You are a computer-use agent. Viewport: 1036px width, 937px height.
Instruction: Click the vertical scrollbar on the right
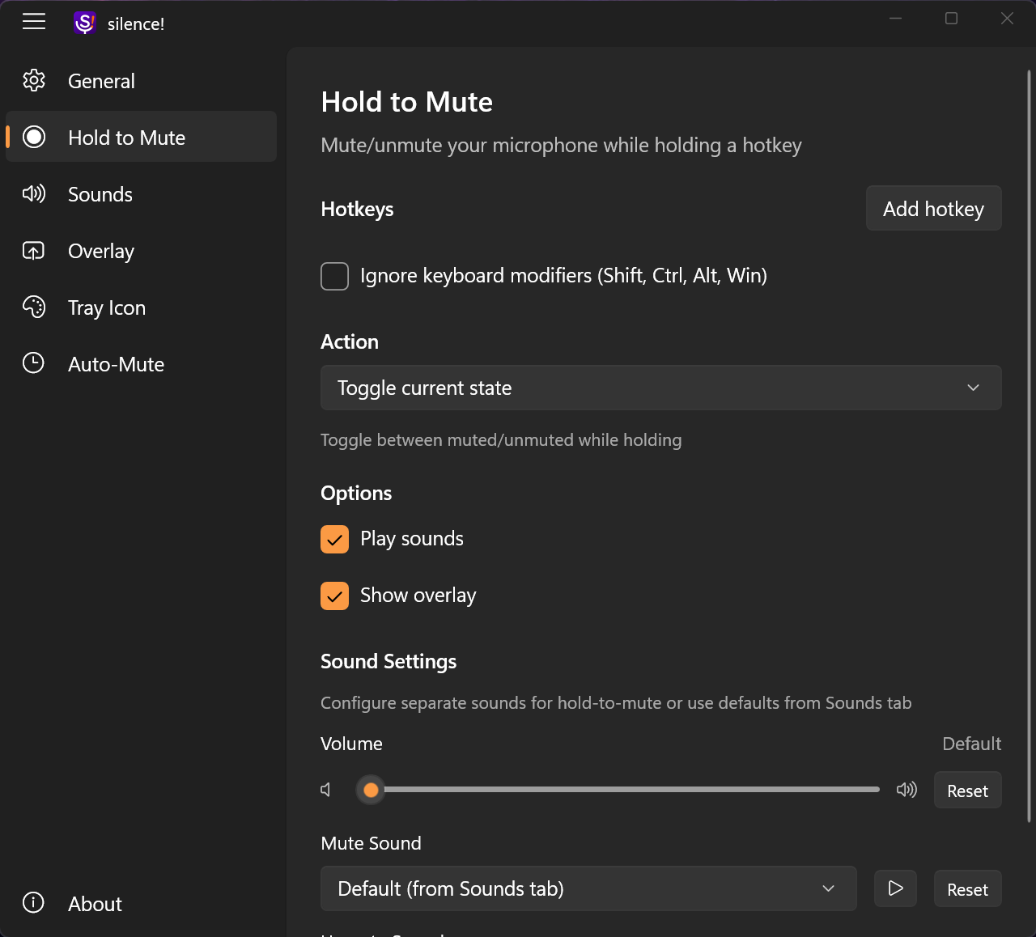1029,445
